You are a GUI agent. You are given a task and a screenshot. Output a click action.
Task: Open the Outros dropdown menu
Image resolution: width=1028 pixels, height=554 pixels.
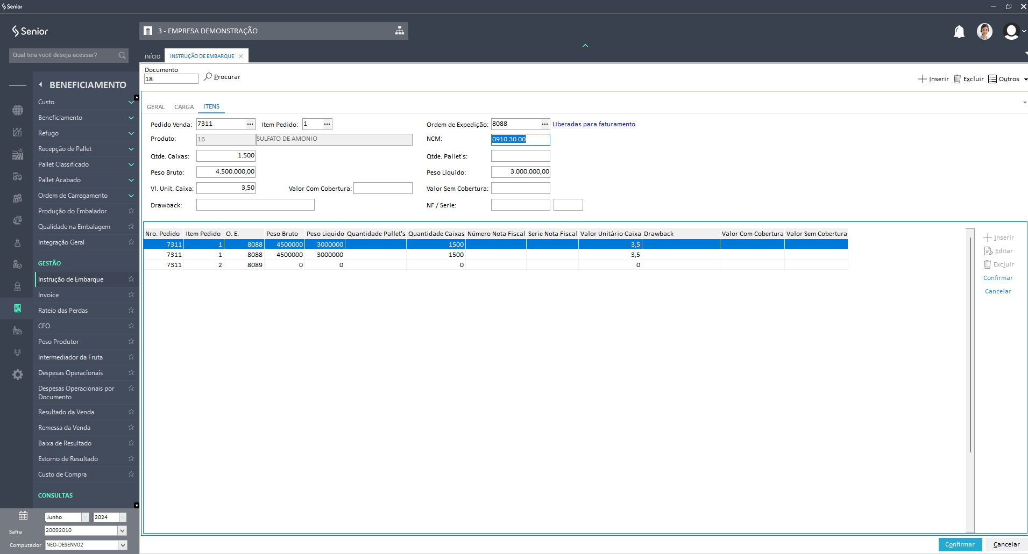click(1008, 79)
